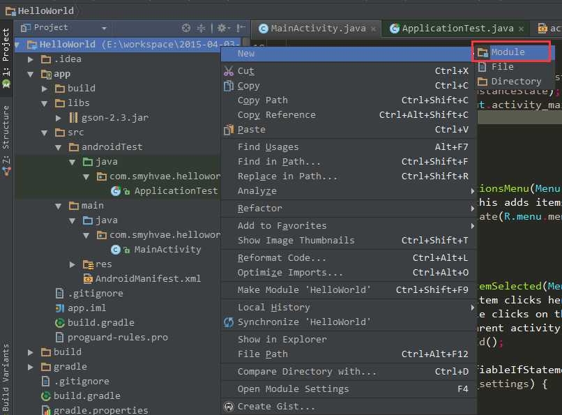Collapse the app module folder
562x415 pixels.
click(x=31, y=74)
